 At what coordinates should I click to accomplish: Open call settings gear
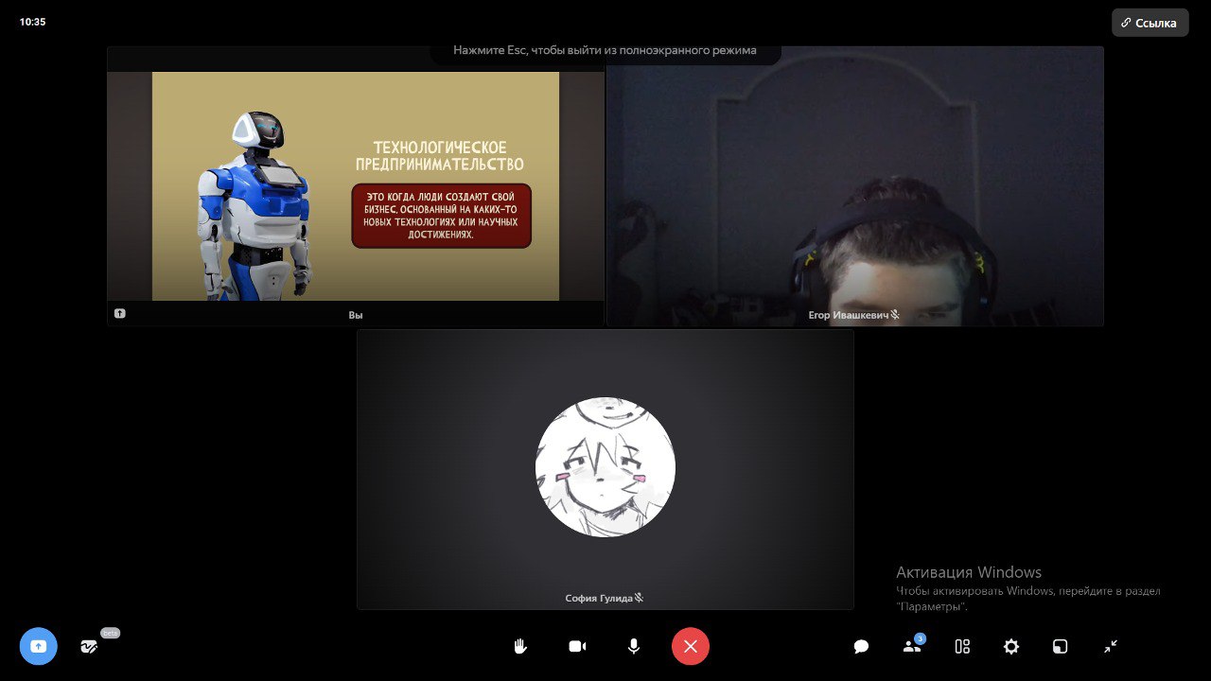click(1011, 647)
